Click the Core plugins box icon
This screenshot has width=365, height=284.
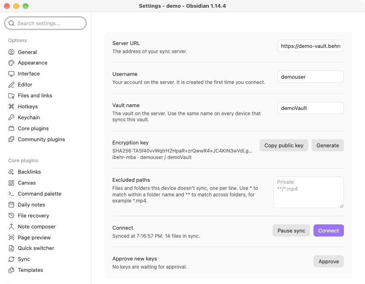click(x=11, y=129)
